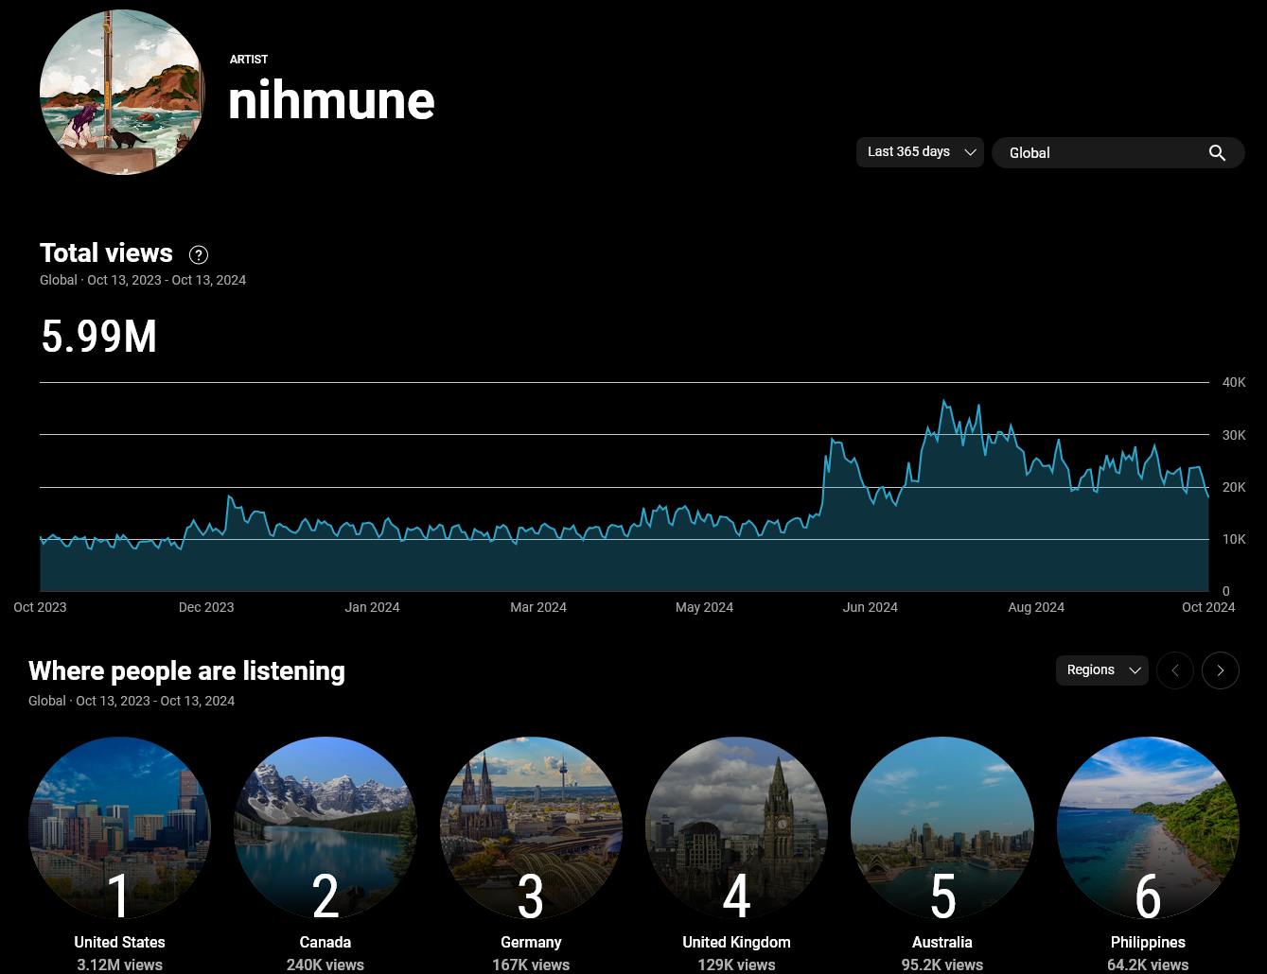
Task: Click the United States label link
Action: tap(119, 942)
